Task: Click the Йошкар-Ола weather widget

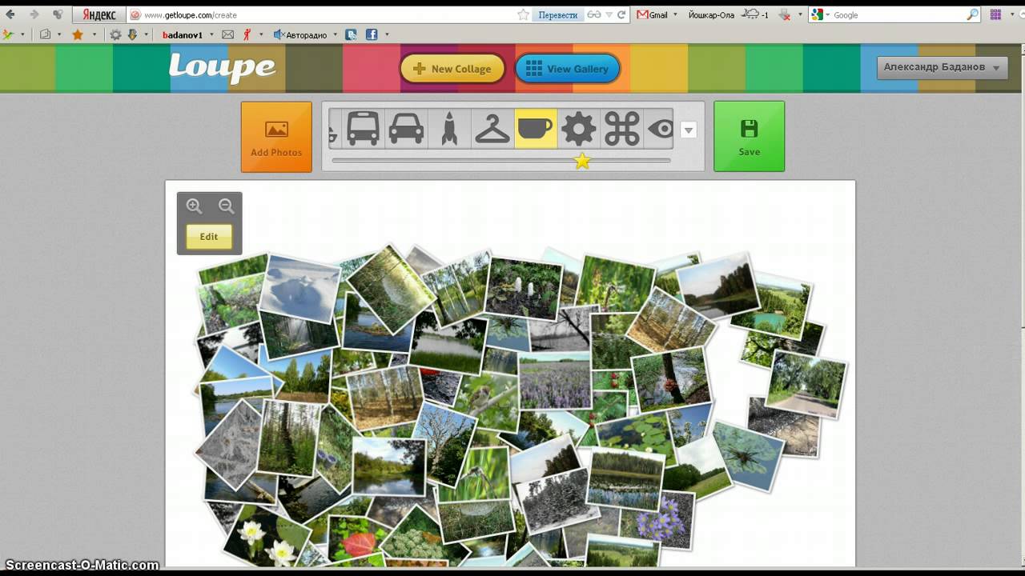Action: (728, 14)
